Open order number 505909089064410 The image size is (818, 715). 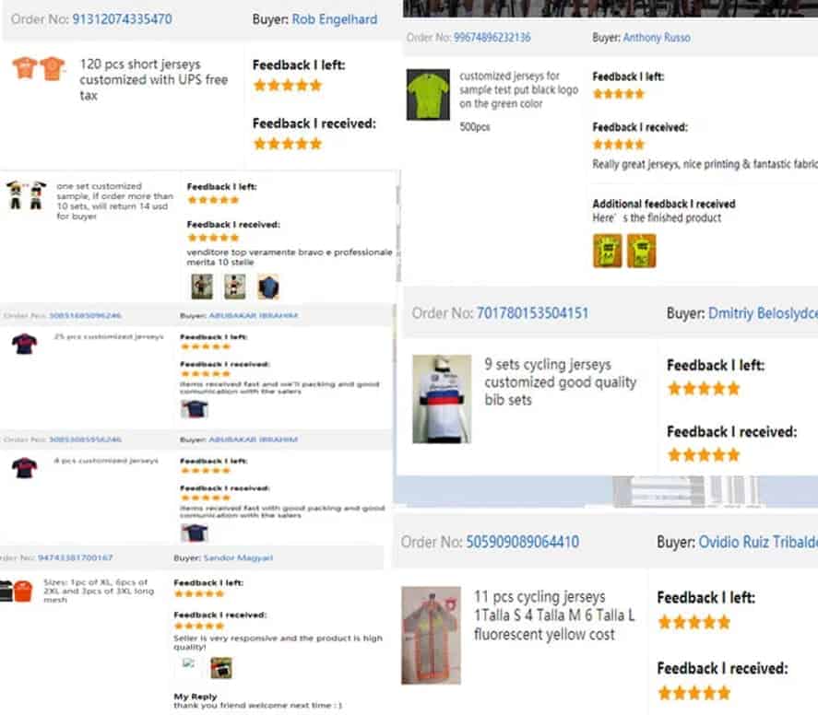pyautogui.click(x=522, y=542)
